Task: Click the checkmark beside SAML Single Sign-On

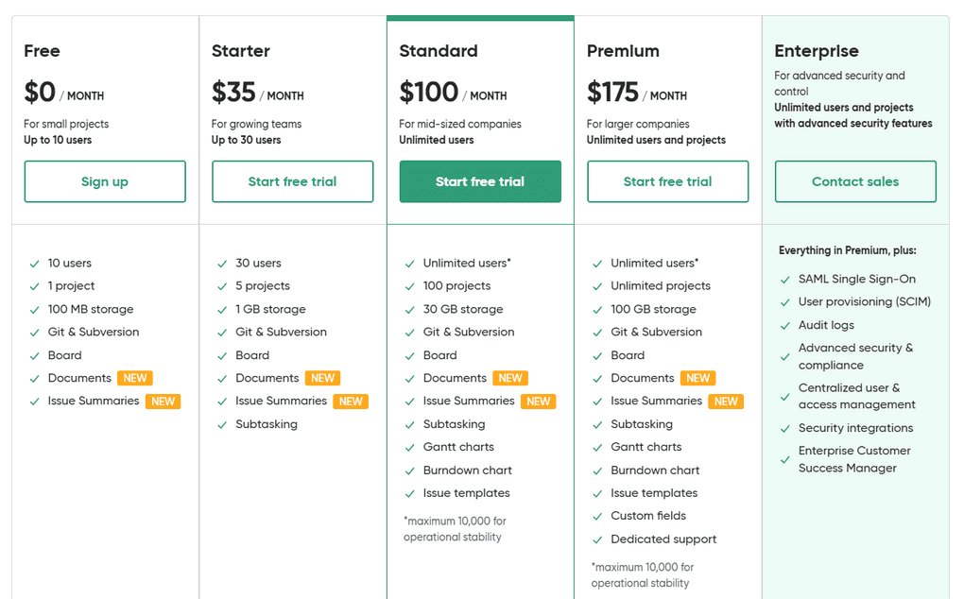Action: [783, 279]
